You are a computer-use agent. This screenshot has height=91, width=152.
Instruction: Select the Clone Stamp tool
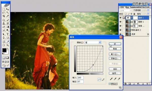tap(4, 24)
